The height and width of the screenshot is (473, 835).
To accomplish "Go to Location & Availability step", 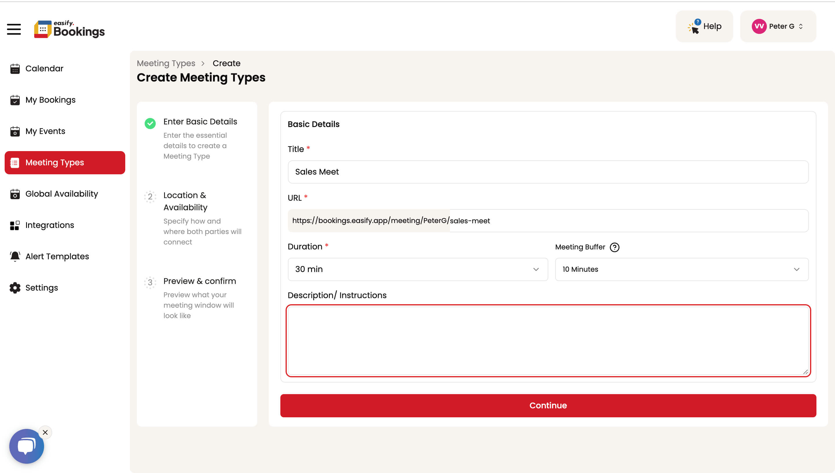I will click(x=185, y=201).
